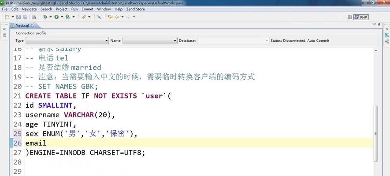The width and height of the screenshot is (390, 176).
Task: Open the New file dropdown arrow
Action: 13,17
